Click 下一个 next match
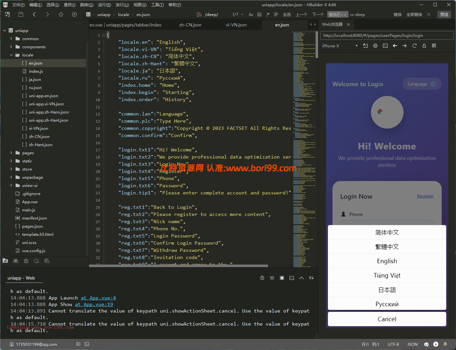Viewport: 456px width, 350px height. tap(318, 15)
